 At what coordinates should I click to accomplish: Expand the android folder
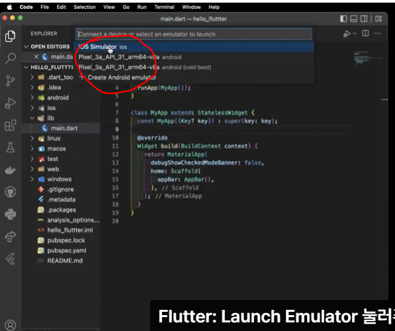[32, 97]
